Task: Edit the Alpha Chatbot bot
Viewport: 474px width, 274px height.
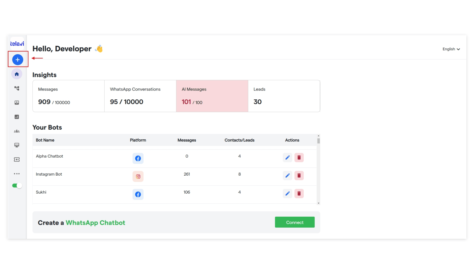Action: (x=287, y=158)
